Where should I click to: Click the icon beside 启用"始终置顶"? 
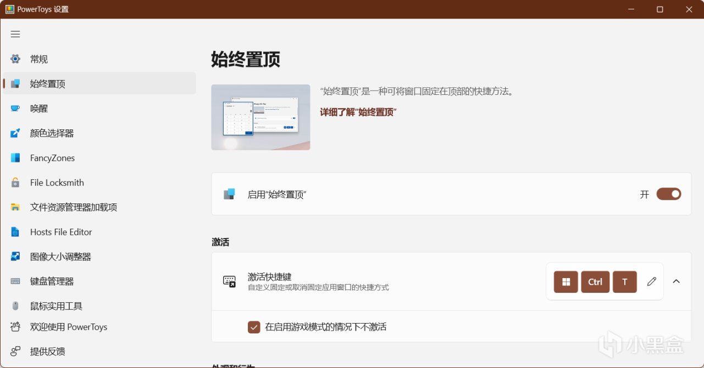click(229, 194)
